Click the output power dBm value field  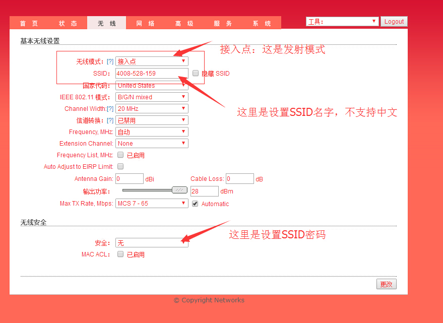[205, 191]
